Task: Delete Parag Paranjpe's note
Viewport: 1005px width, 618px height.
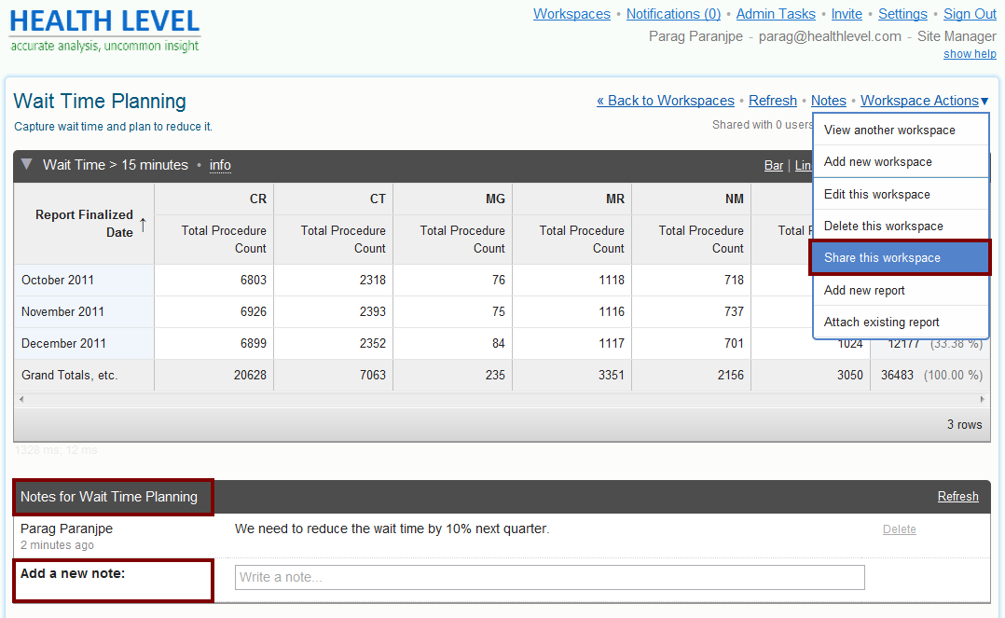Action: [899, 529]
